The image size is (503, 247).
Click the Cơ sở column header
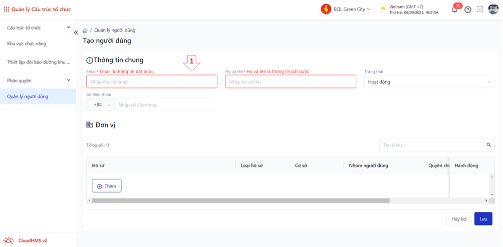click(x=317, y=165)
